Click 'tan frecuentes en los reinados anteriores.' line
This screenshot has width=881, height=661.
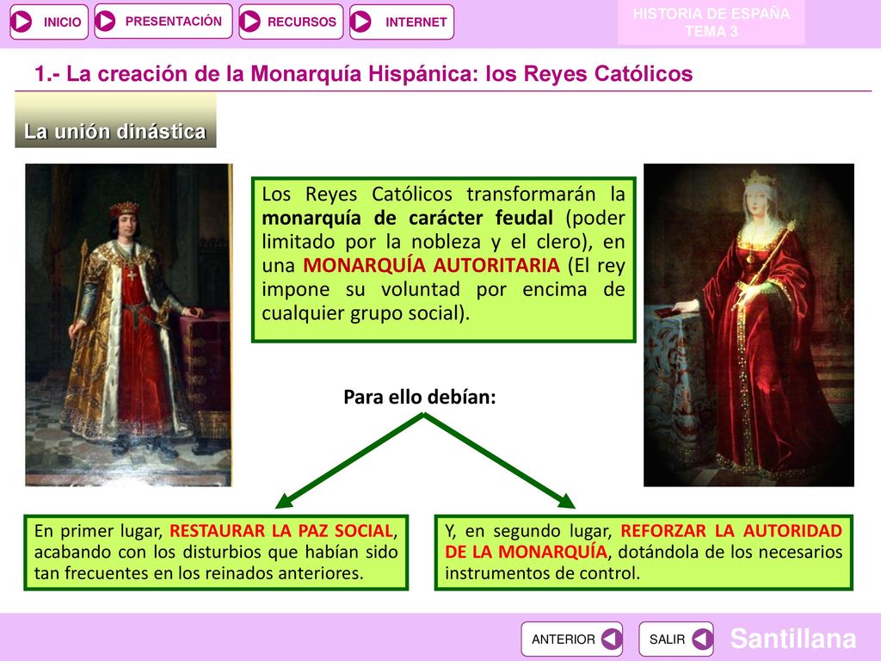[199, 573]
